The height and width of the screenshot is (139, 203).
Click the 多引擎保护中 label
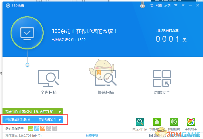coord(16,128)
